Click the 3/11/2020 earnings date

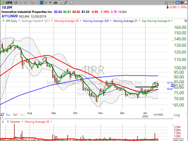tap(10, 16)
